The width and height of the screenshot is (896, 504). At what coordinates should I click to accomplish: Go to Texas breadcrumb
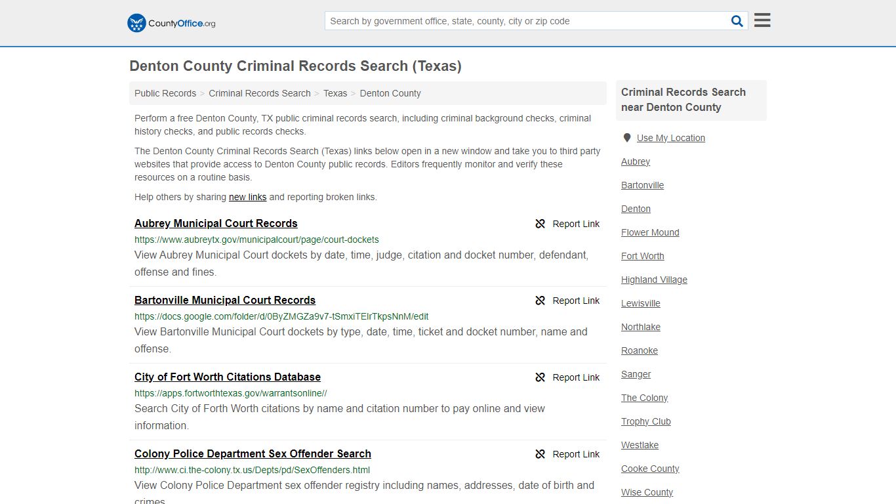[x=335, y=93]
